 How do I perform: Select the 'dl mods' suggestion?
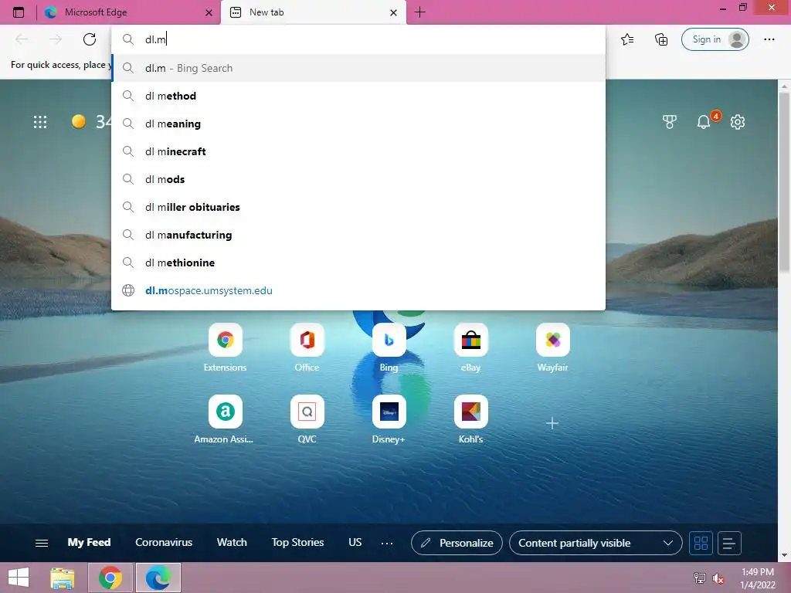coord(358,179)
